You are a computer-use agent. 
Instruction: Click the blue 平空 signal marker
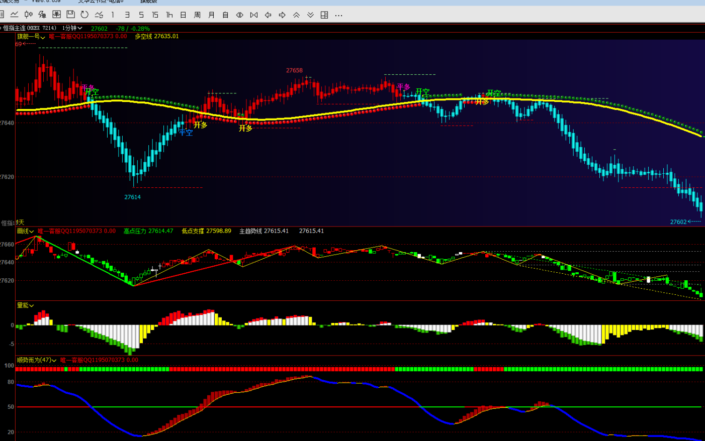tap(187, 132)
